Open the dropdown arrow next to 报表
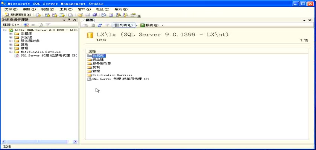This screenshot has width=316, height=150. (163, 25)
